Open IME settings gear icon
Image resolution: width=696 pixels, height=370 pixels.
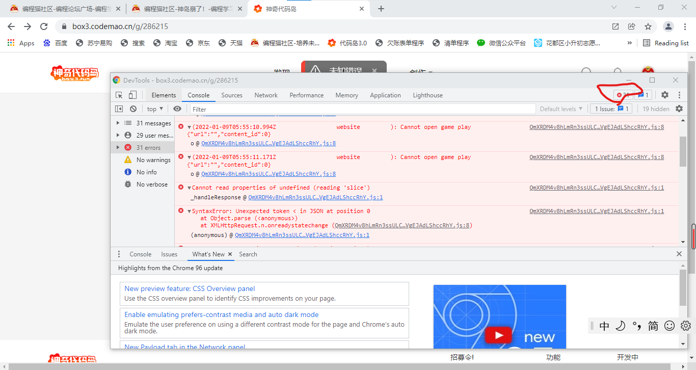click(x=686, y=326)
